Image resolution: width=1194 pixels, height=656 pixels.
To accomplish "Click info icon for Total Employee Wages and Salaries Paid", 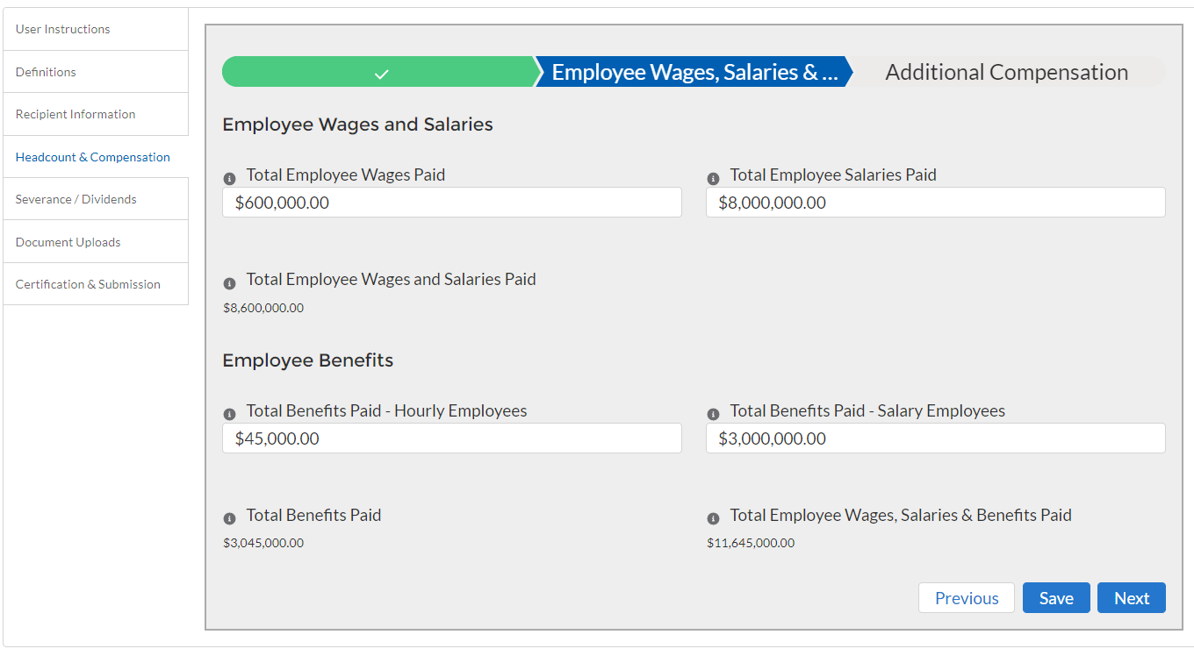I will point(230,283).
